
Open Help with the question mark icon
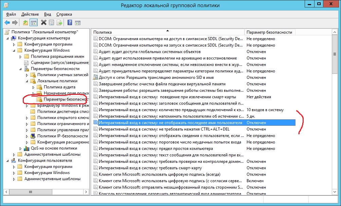(70, 23)
